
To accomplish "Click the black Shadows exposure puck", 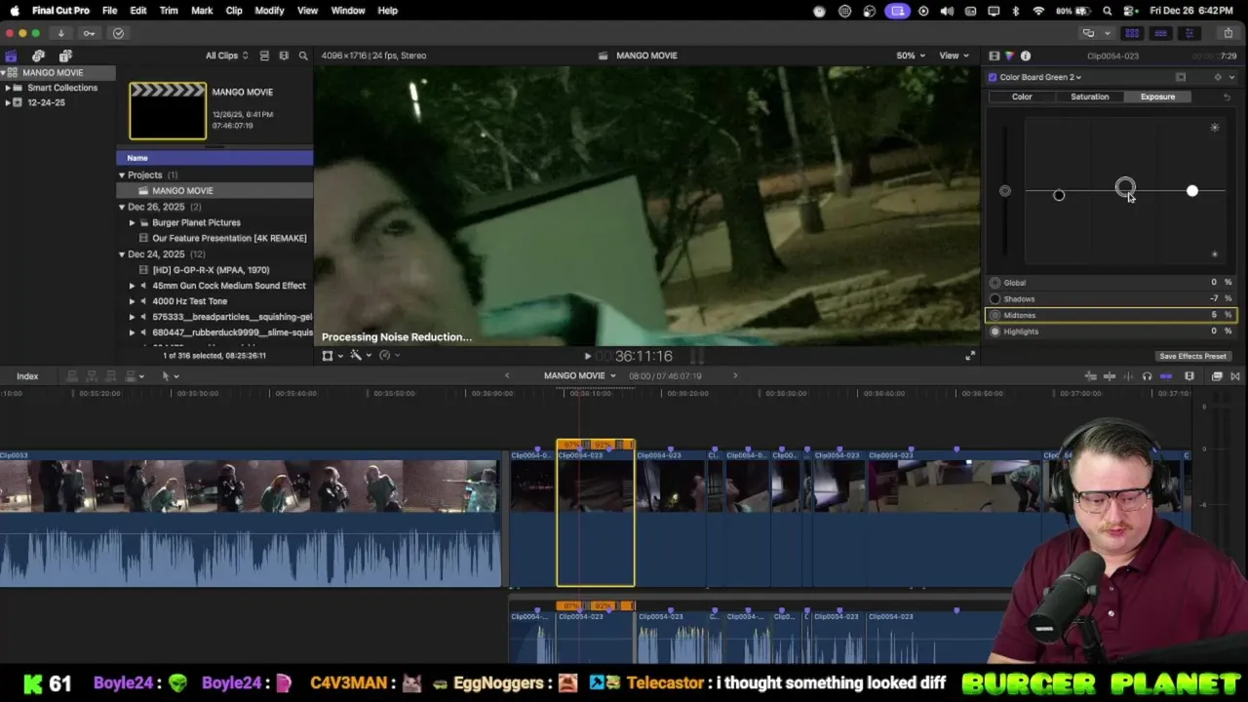I will (1059, 196).
